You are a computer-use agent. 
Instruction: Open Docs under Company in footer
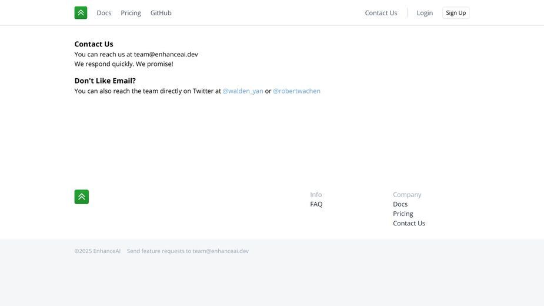tap(400, 204)
